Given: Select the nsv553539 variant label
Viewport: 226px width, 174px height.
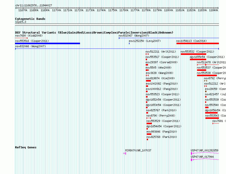Looking at the screenshot, I should (x=215, y=100).
